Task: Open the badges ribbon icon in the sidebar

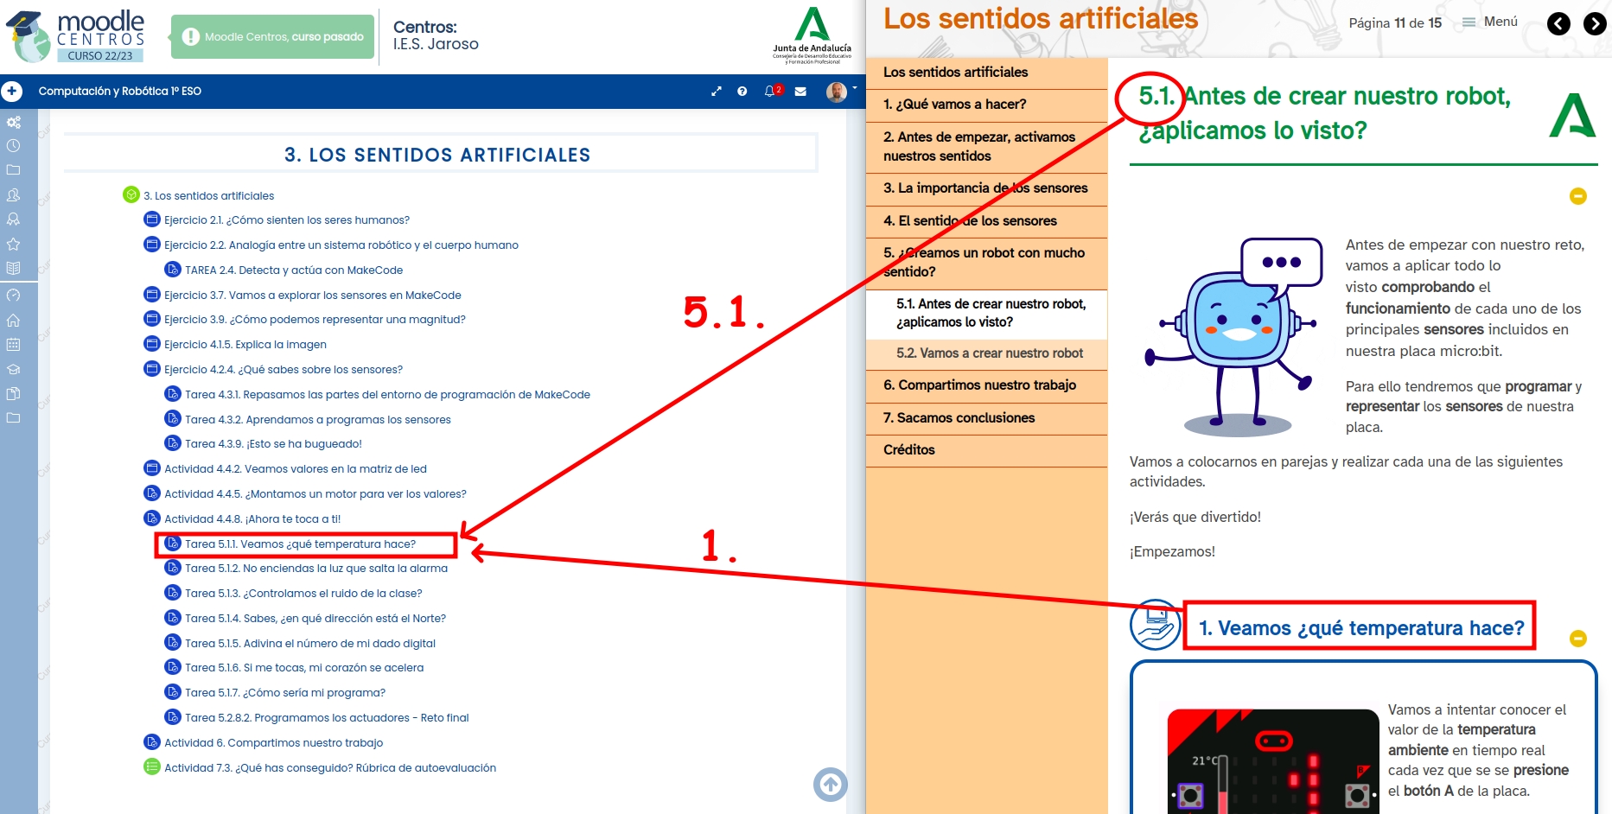Action: 13,219
